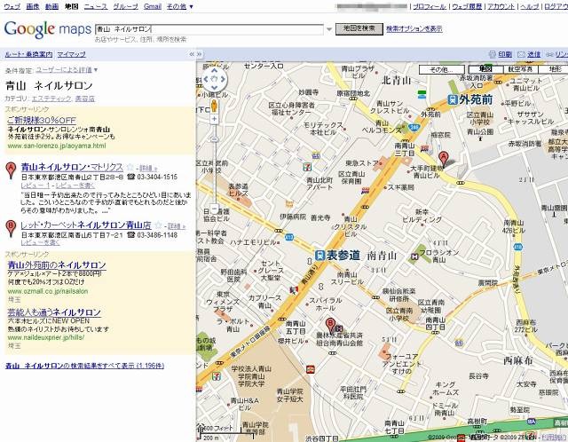568x442 pixels.
Task: Click the 印刷 print link
Action: point(505,54)
